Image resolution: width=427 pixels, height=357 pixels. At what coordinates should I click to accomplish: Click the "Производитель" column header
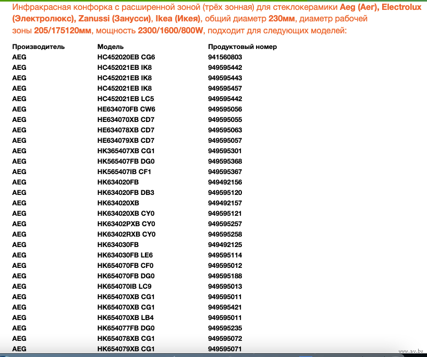(x=39, y=47)
